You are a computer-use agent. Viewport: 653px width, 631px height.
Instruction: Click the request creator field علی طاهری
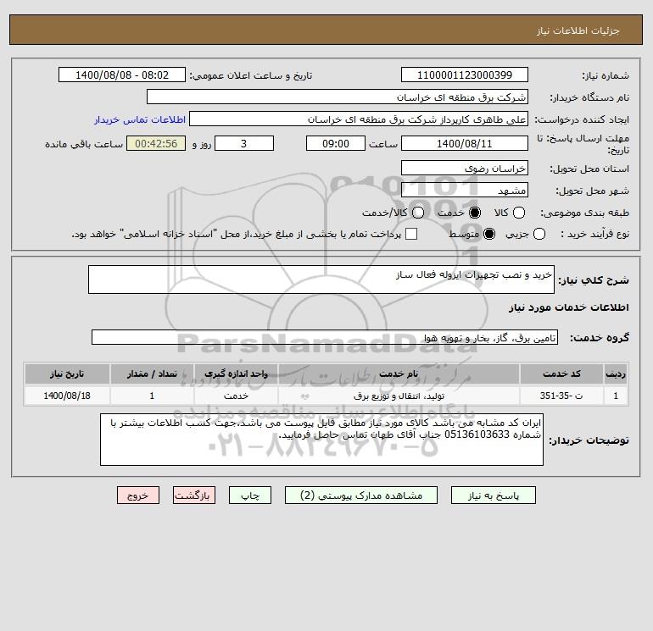tap(359, 119)
